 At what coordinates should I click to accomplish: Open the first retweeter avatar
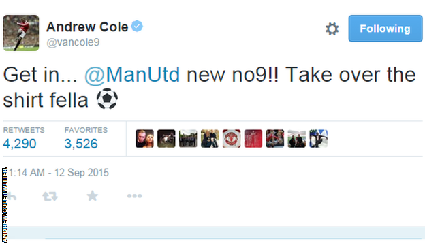pos(144,138)
